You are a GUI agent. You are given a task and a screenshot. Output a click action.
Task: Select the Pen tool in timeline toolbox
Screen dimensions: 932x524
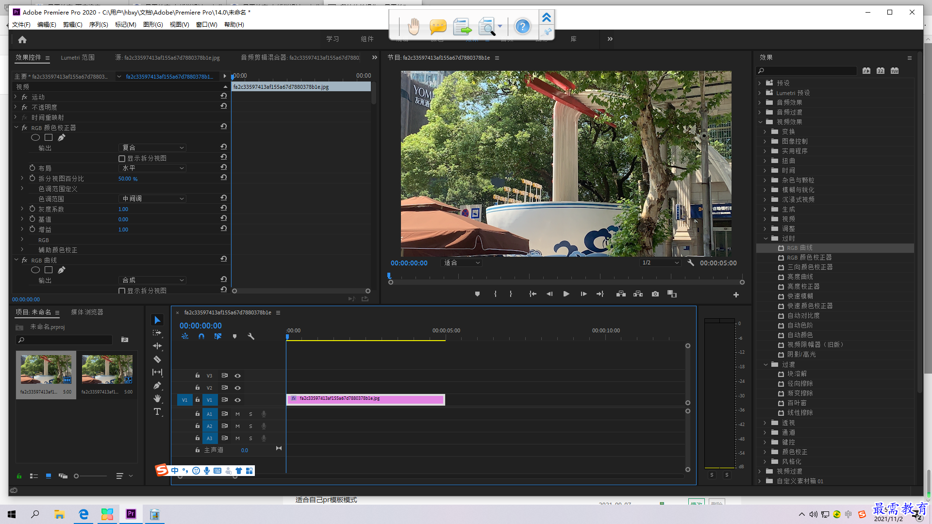pyautogui.click(x=157, y=385)
